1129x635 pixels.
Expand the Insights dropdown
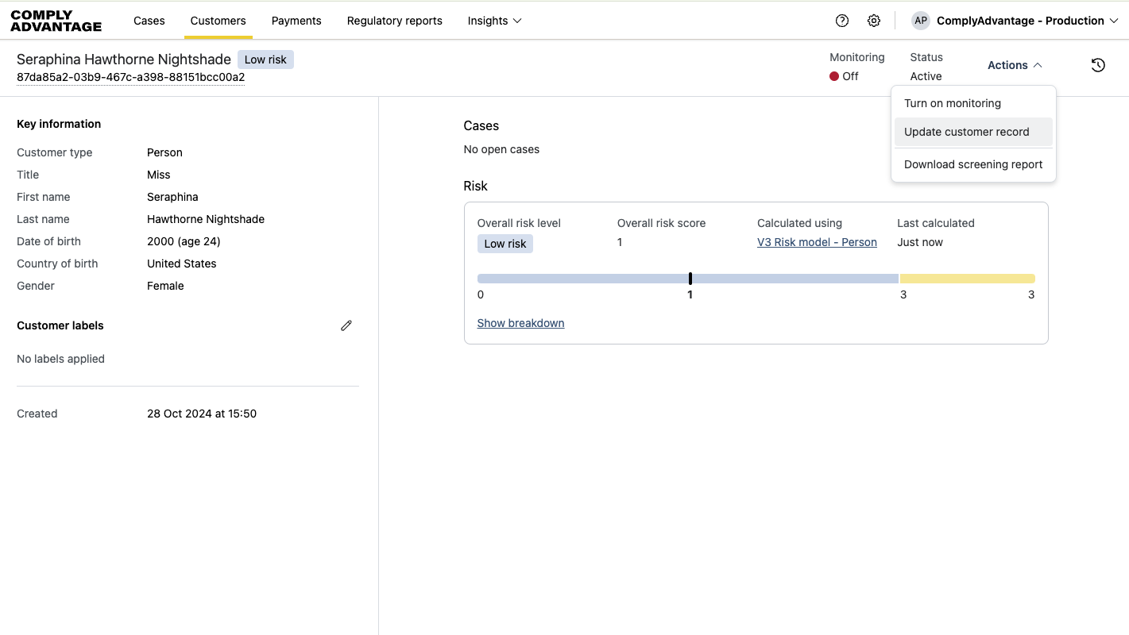[494, 21]
